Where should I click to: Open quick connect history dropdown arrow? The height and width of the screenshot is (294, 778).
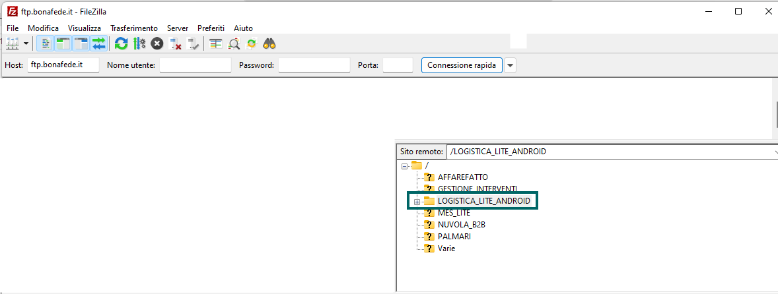510,65
